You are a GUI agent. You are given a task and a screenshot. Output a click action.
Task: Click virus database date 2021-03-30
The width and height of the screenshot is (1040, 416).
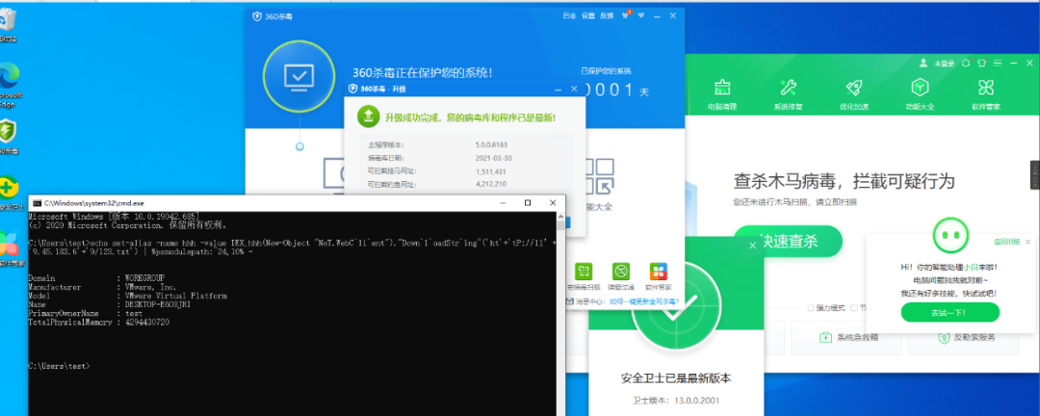493,158
